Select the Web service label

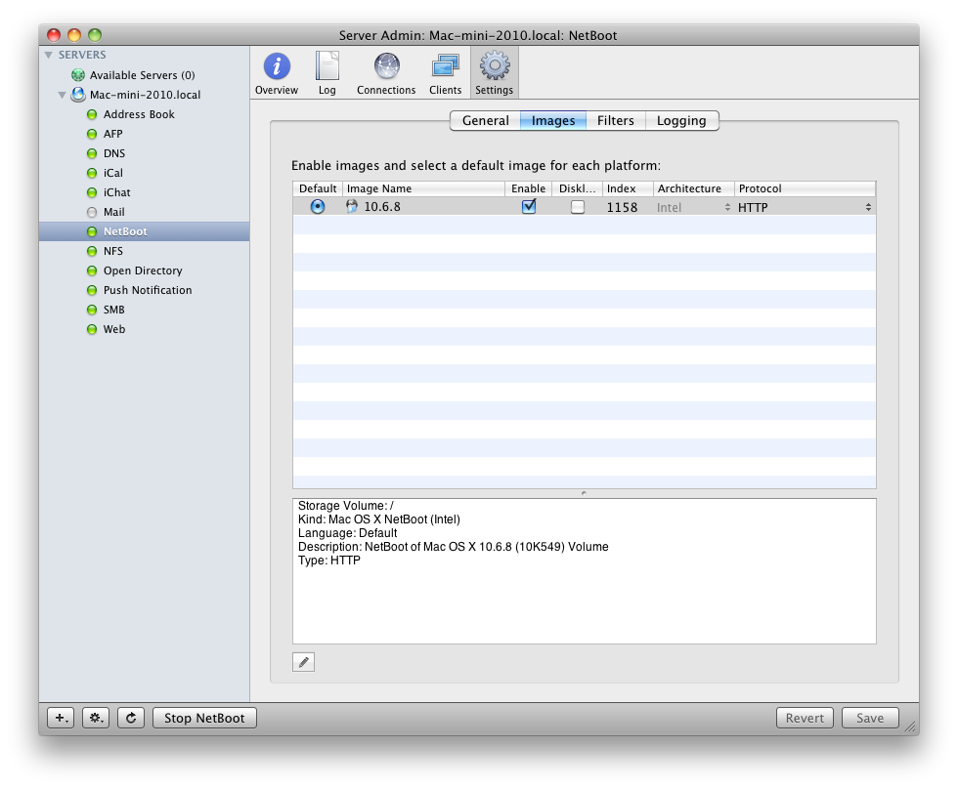click(x=114, y=329)
